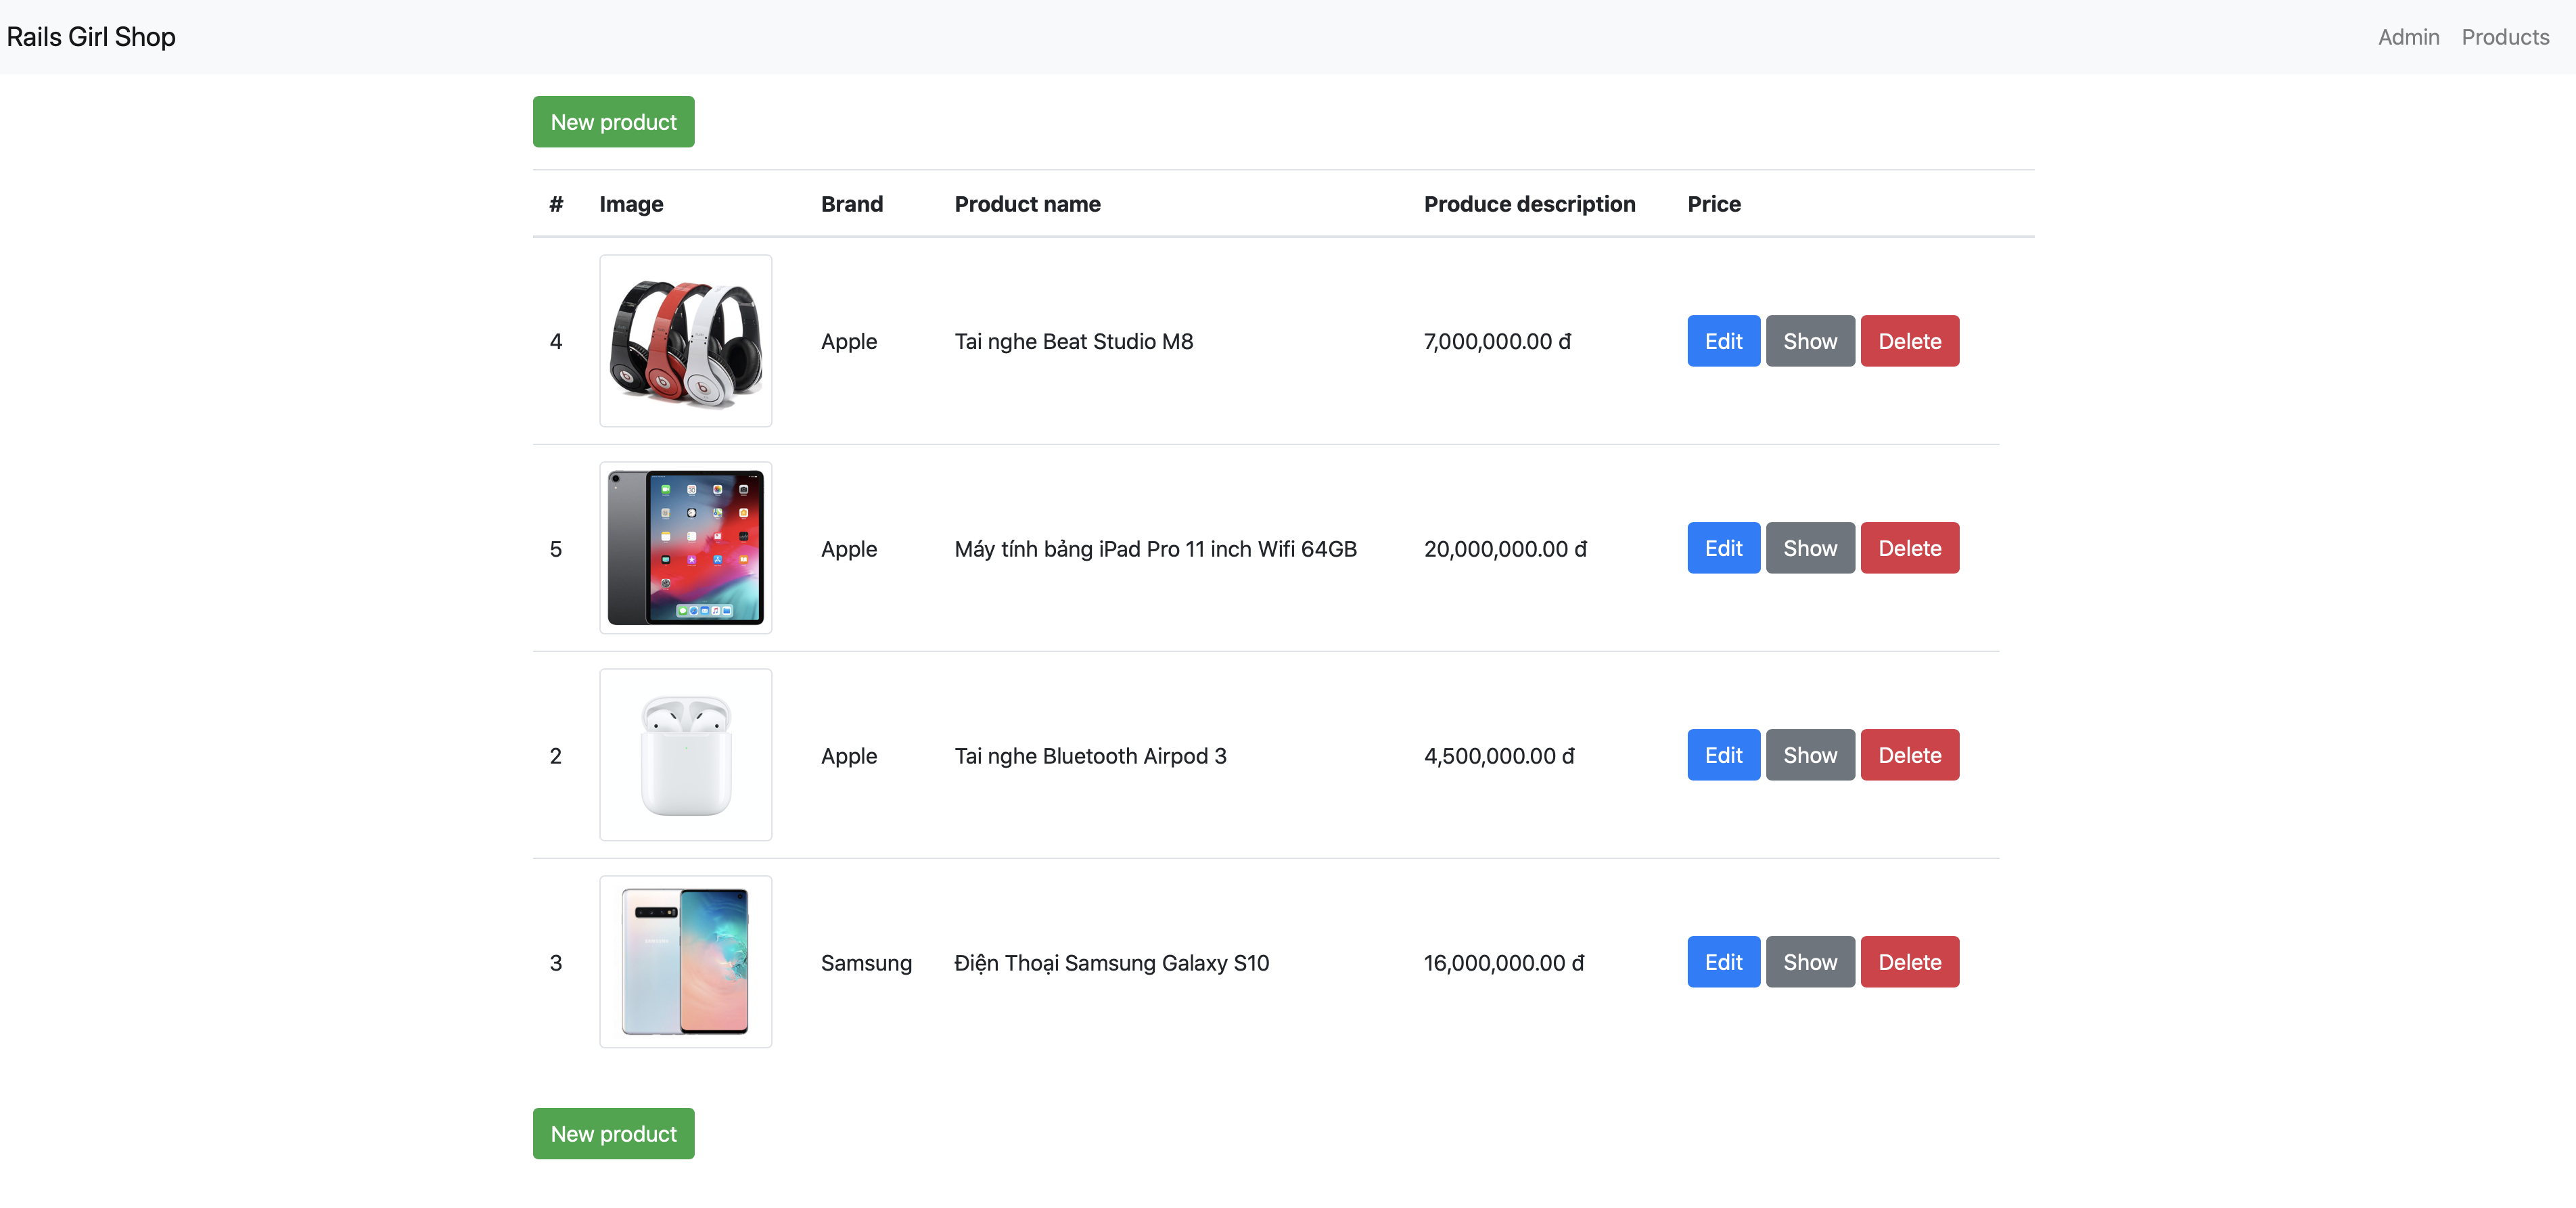Click the Edit button for Beat Studio M8

tap(1724, 340)
